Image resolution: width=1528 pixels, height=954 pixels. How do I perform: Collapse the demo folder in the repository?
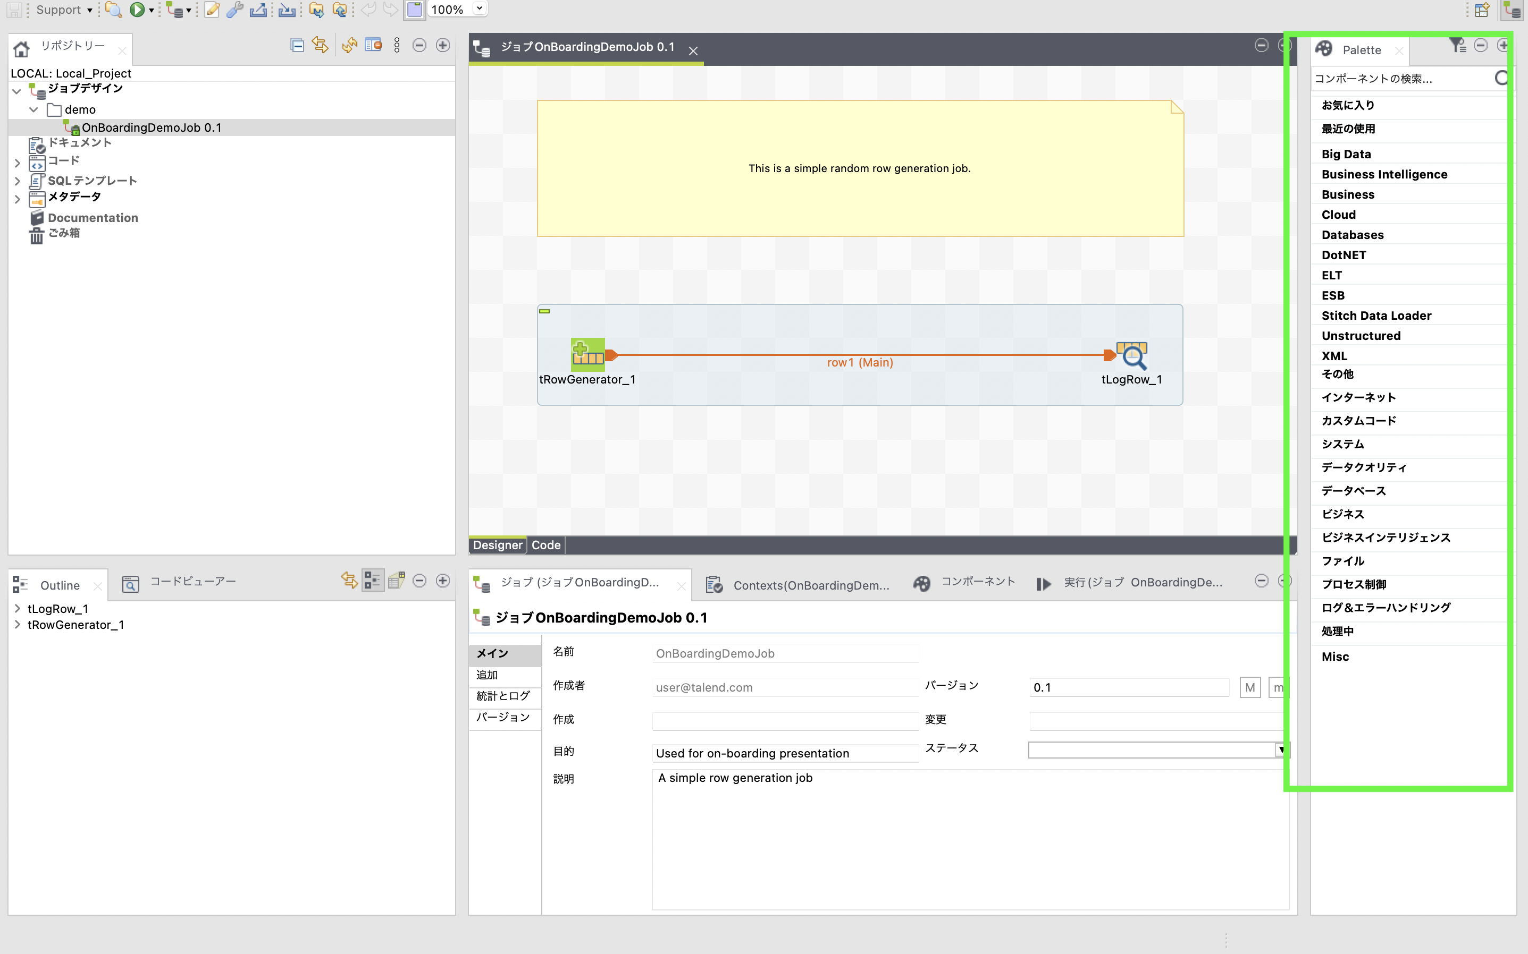(x=32, y=109)
